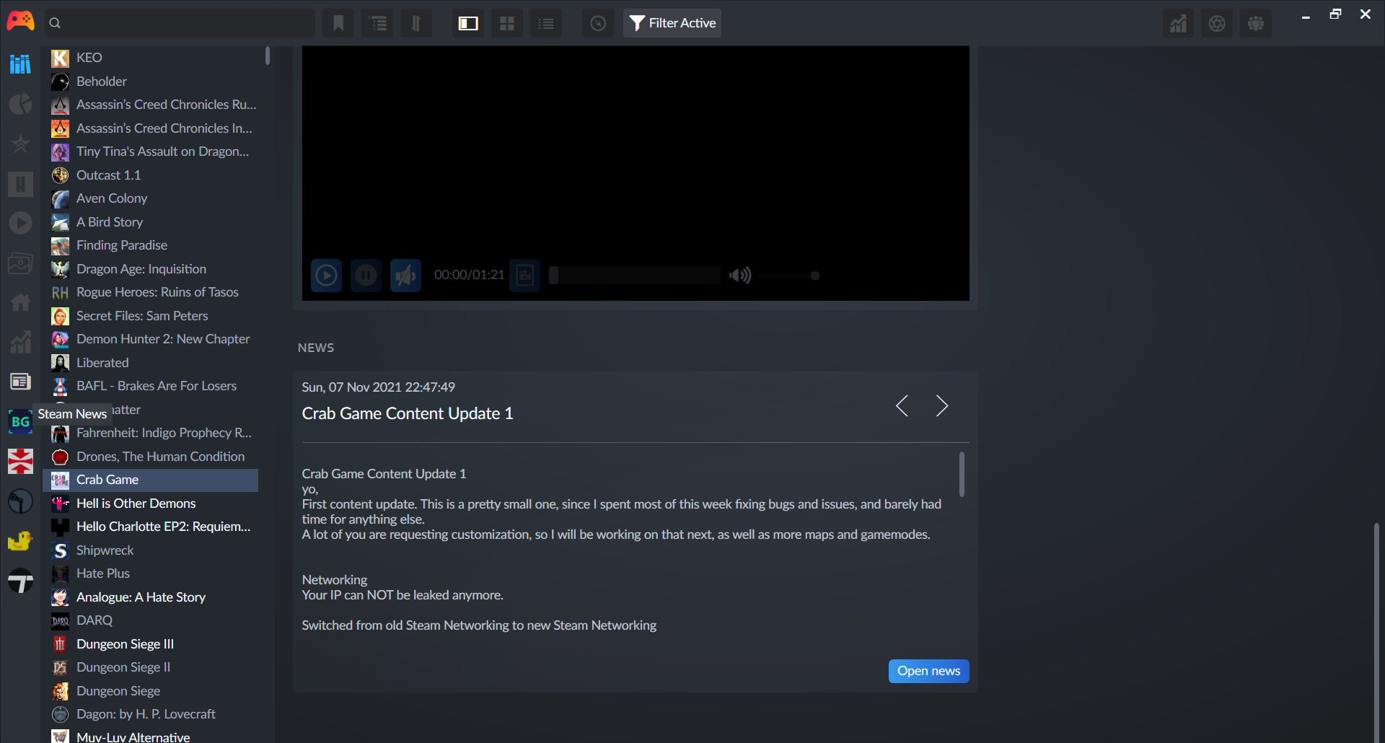
Task: Select BAFL - Brakes Are For Losers
Action: coord(151,386)
